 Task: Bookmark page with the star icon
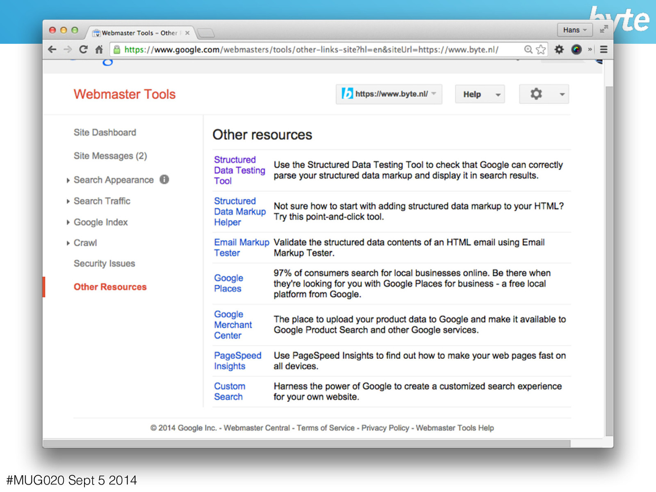click(541, 50)
